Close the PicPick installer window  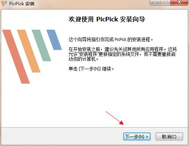pos(180,2)
